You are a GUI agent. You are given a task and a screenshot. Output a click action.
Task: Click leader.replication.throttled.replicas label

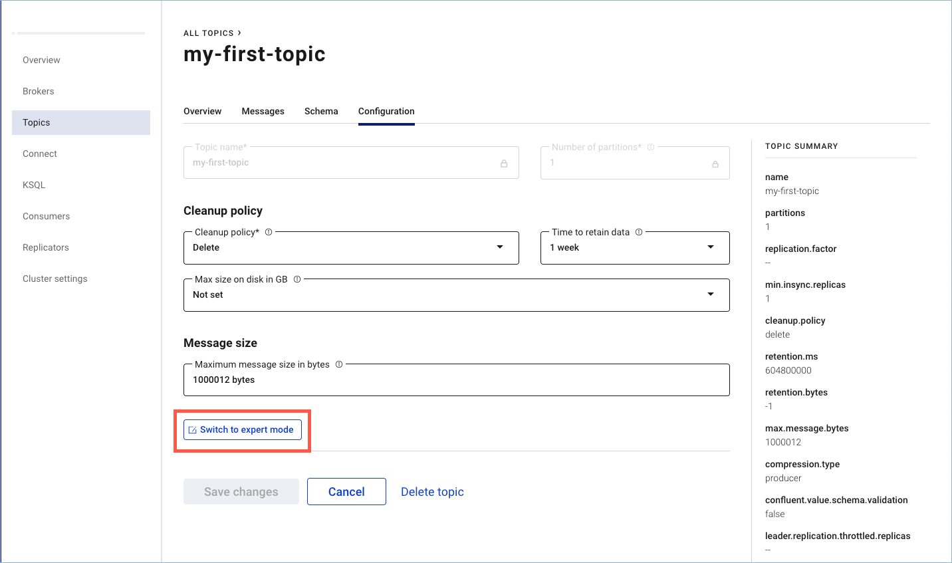[x=838, y=536]
